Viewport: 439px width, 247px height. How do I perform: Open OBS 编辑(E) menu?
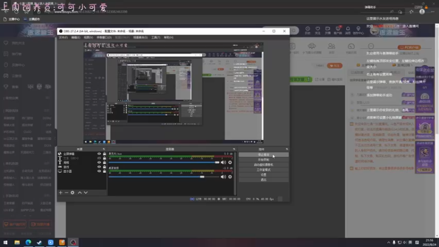tap(76, 37)
